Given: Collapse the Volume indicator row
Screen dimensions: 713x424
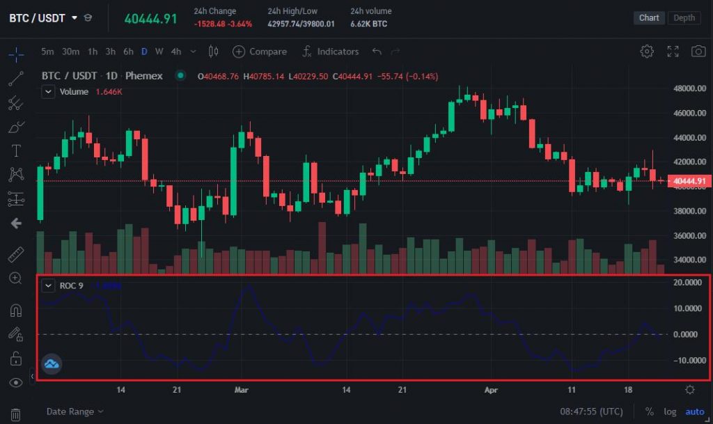Looking at the screenshot, I should 48,91.
